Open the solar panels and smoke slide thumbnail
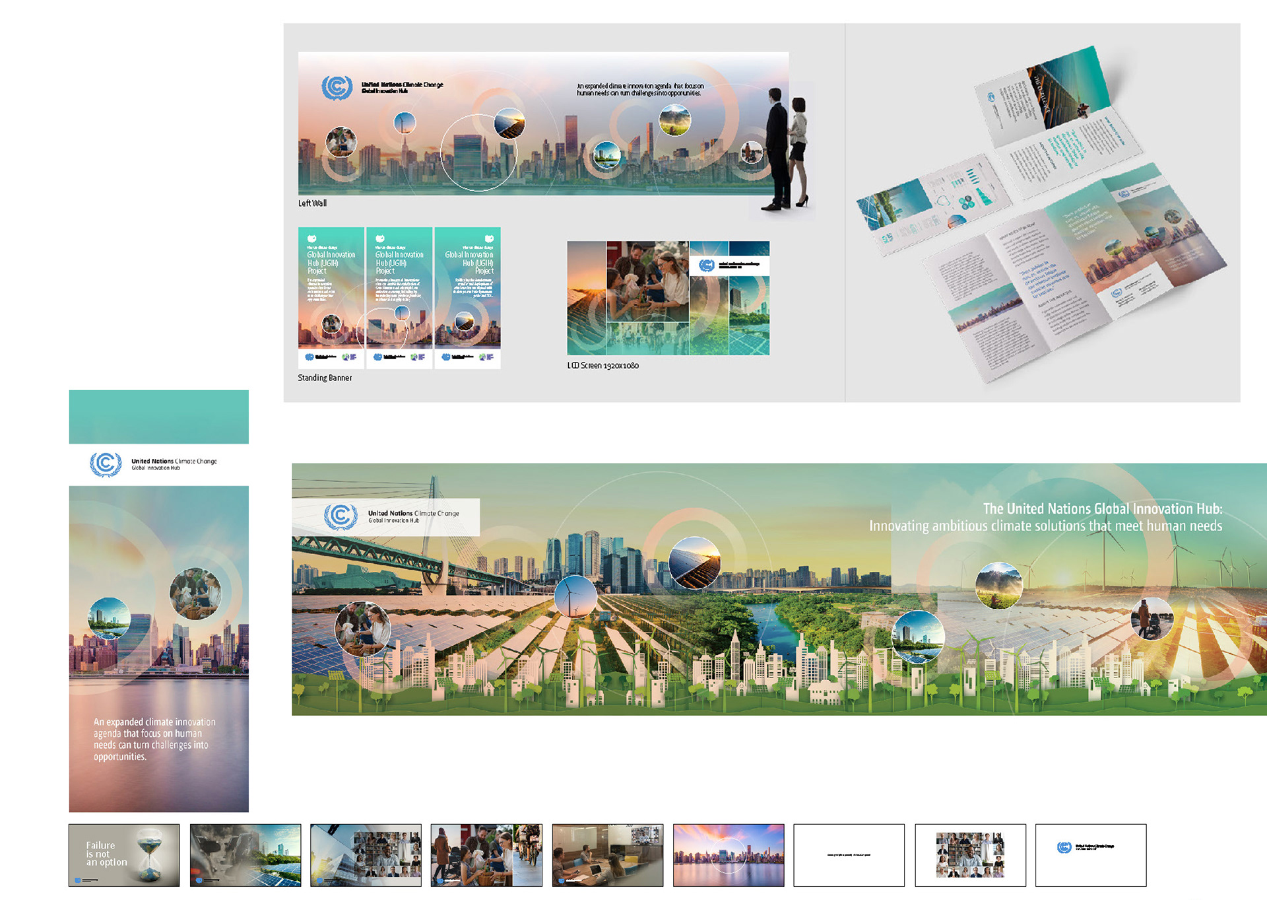The image size is (1267, 900). point(245,854)
